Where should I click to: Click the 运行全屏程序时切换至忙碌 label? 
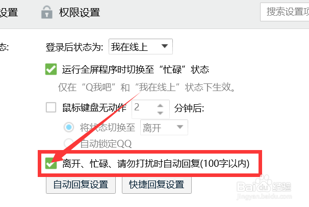[136, 70]
